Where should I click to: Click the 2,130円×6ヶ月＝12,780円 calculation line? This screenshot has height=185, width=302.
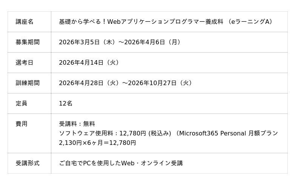pos(97,143)
